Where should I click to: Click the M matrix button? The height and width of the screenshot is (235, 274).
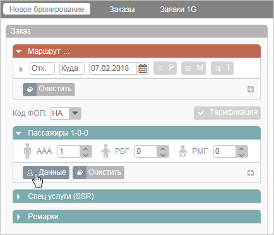(194, 68)
